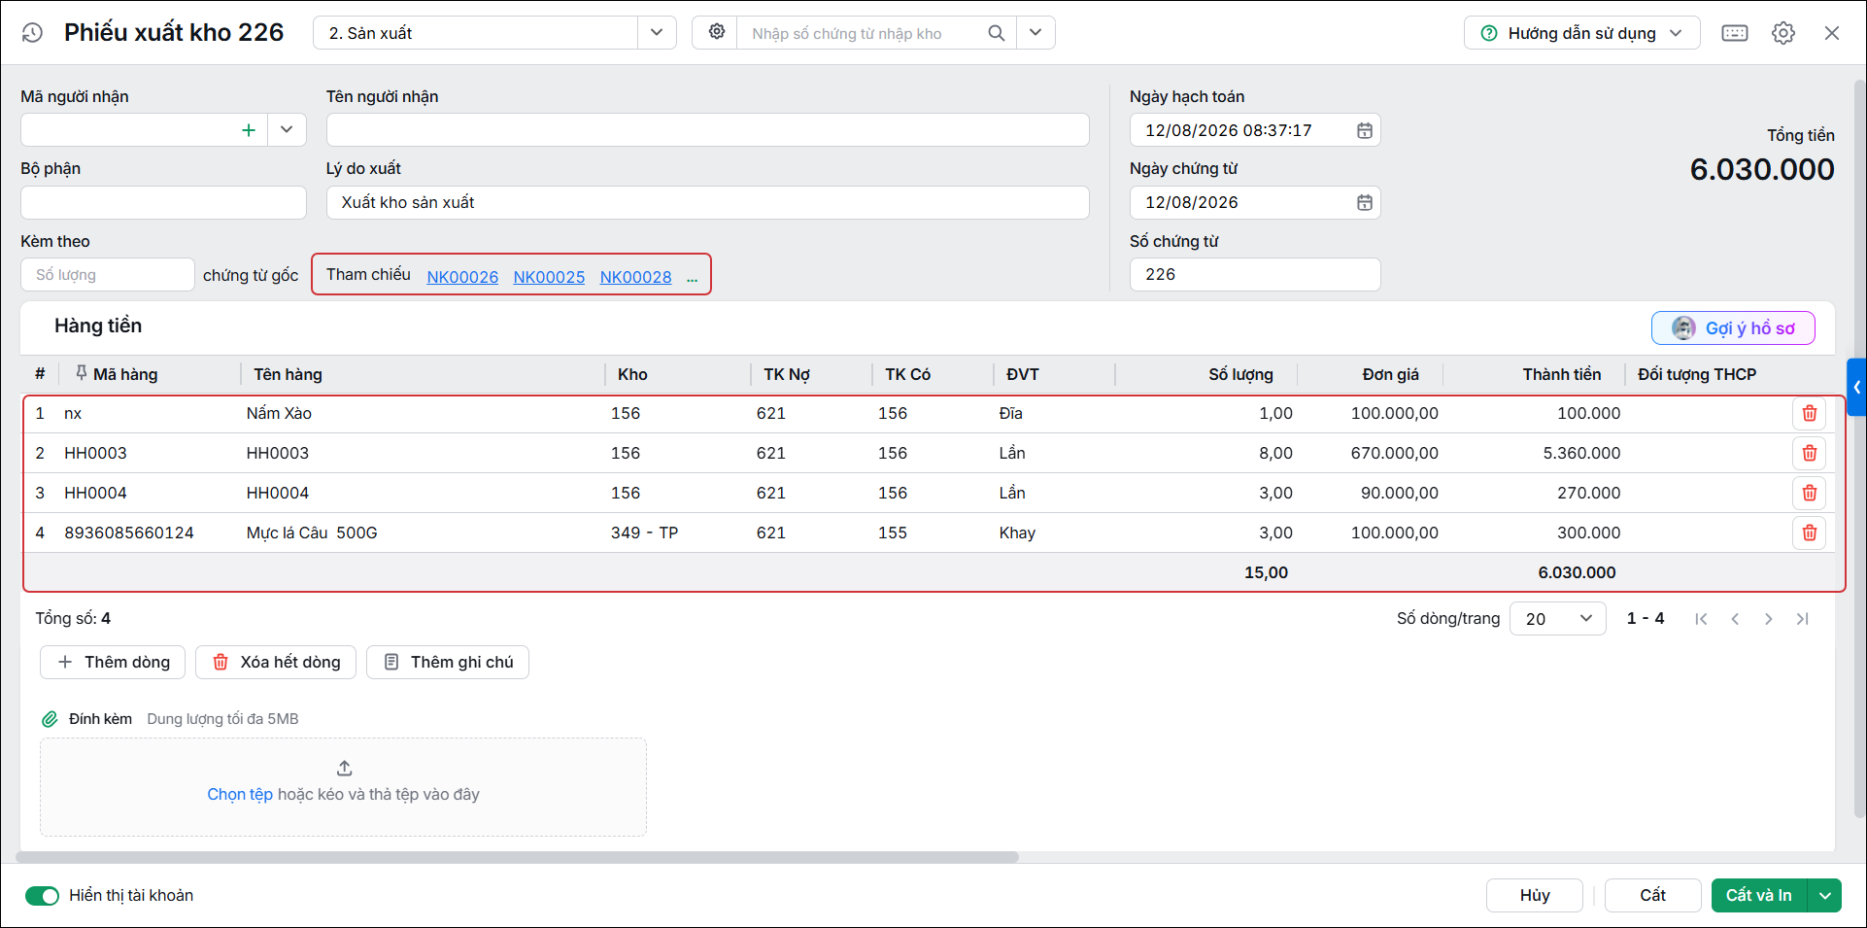
Task: Expand the Cất và In split-button arrow
Action: pos(1824,896)
